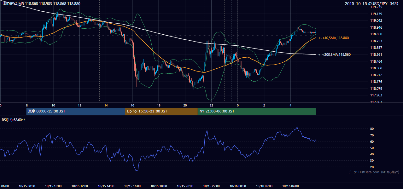Click RSI scale value 30
This screenshot has height=189, width=403.
pos(372,161)
